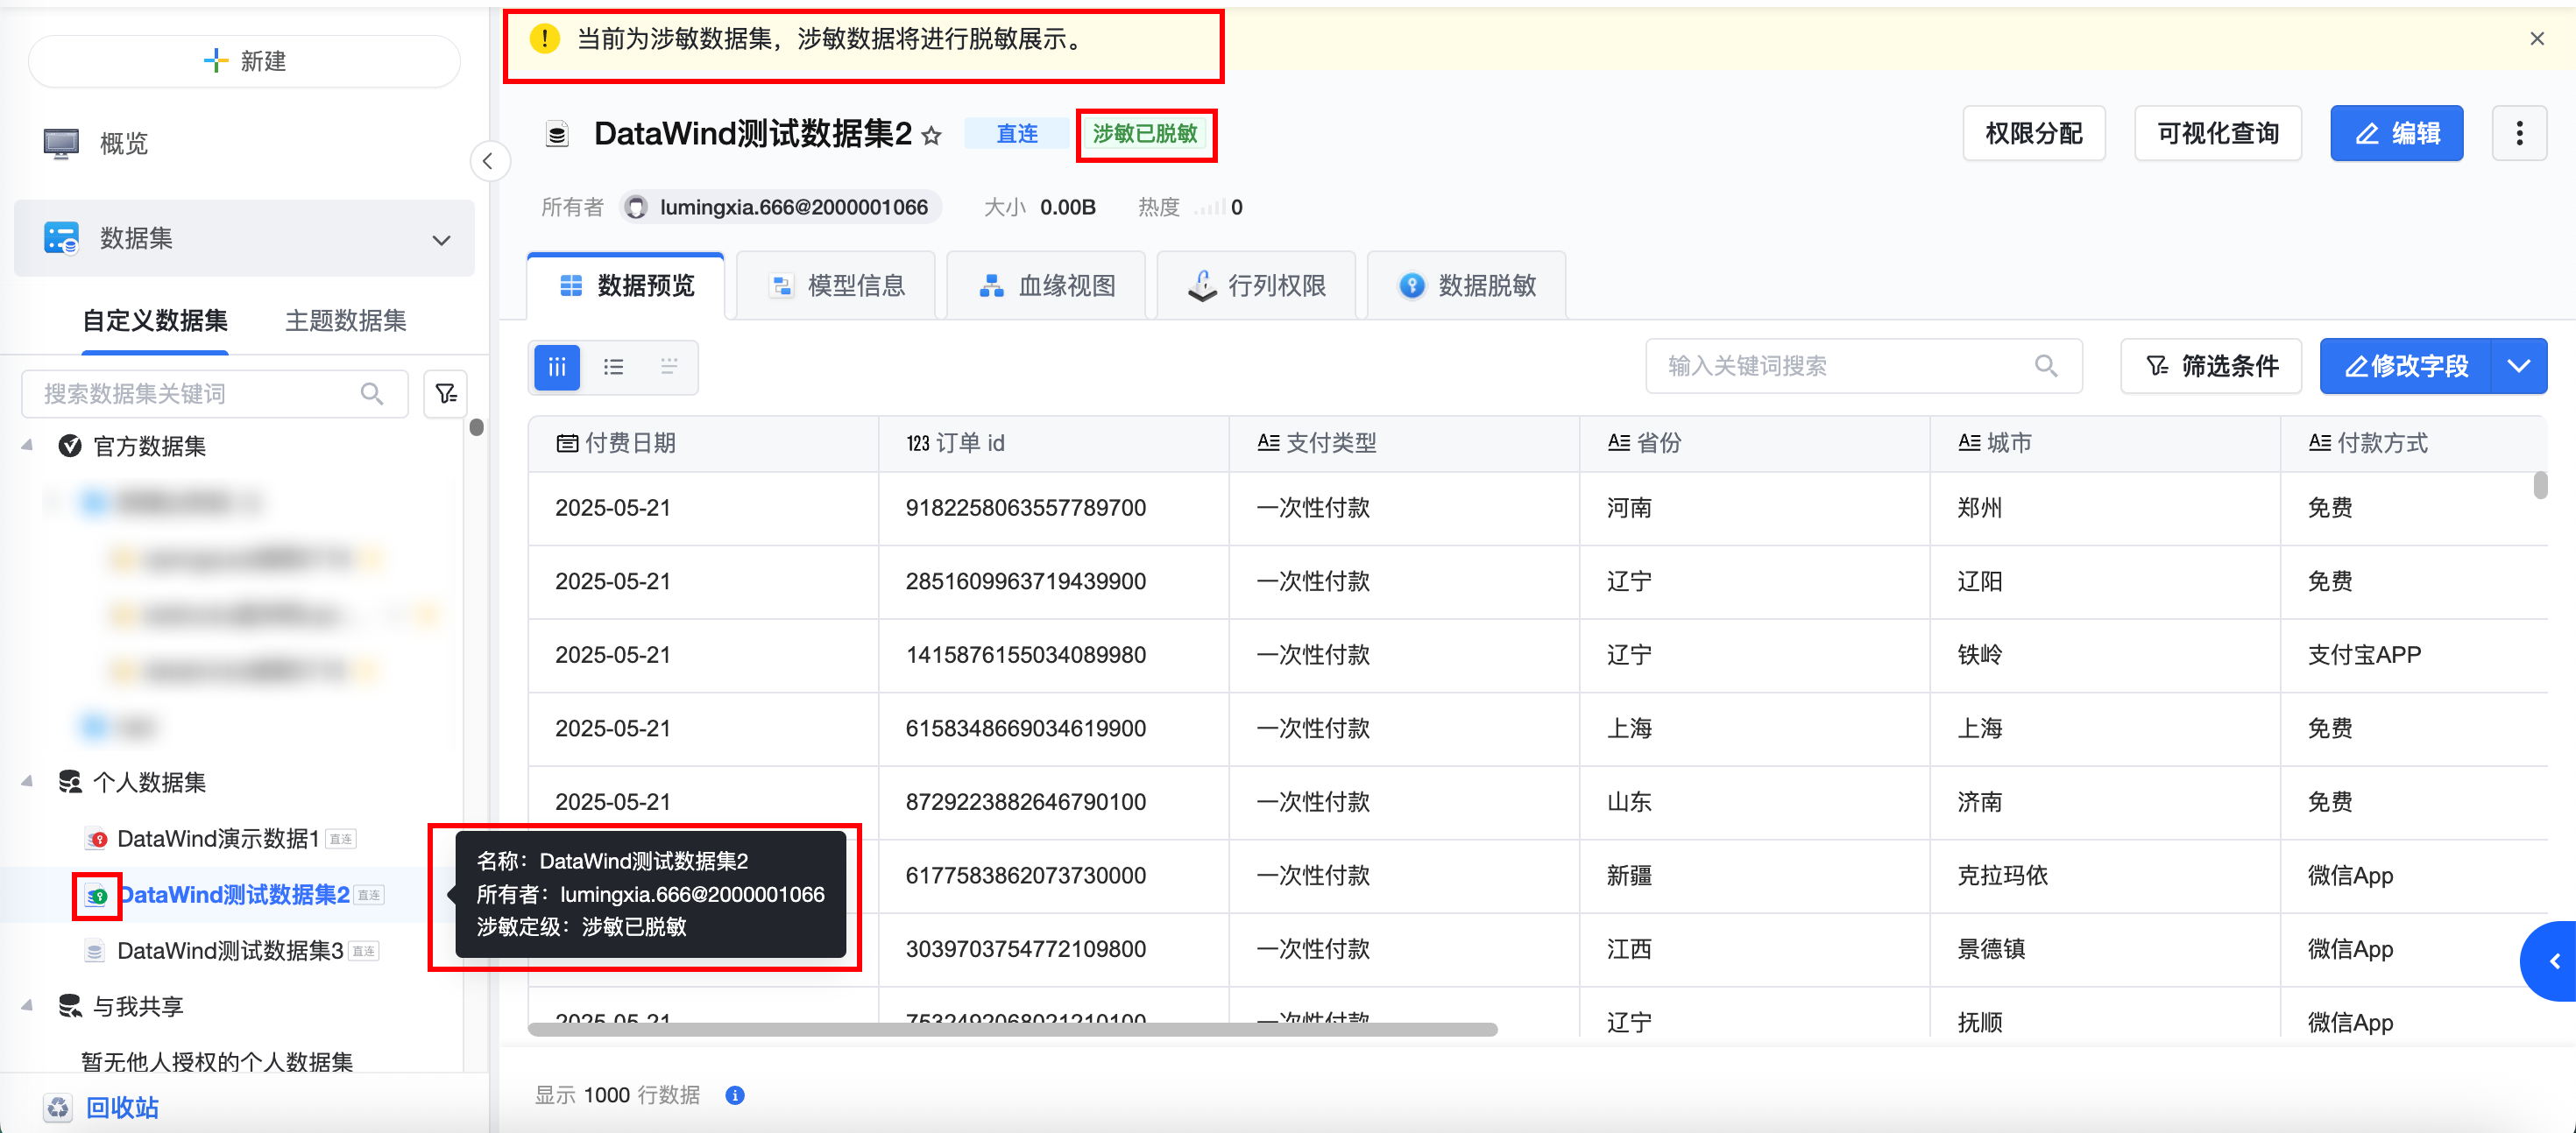Switch to compact rows view mode
This screenshot has width=2576, height=1133.
669,367
